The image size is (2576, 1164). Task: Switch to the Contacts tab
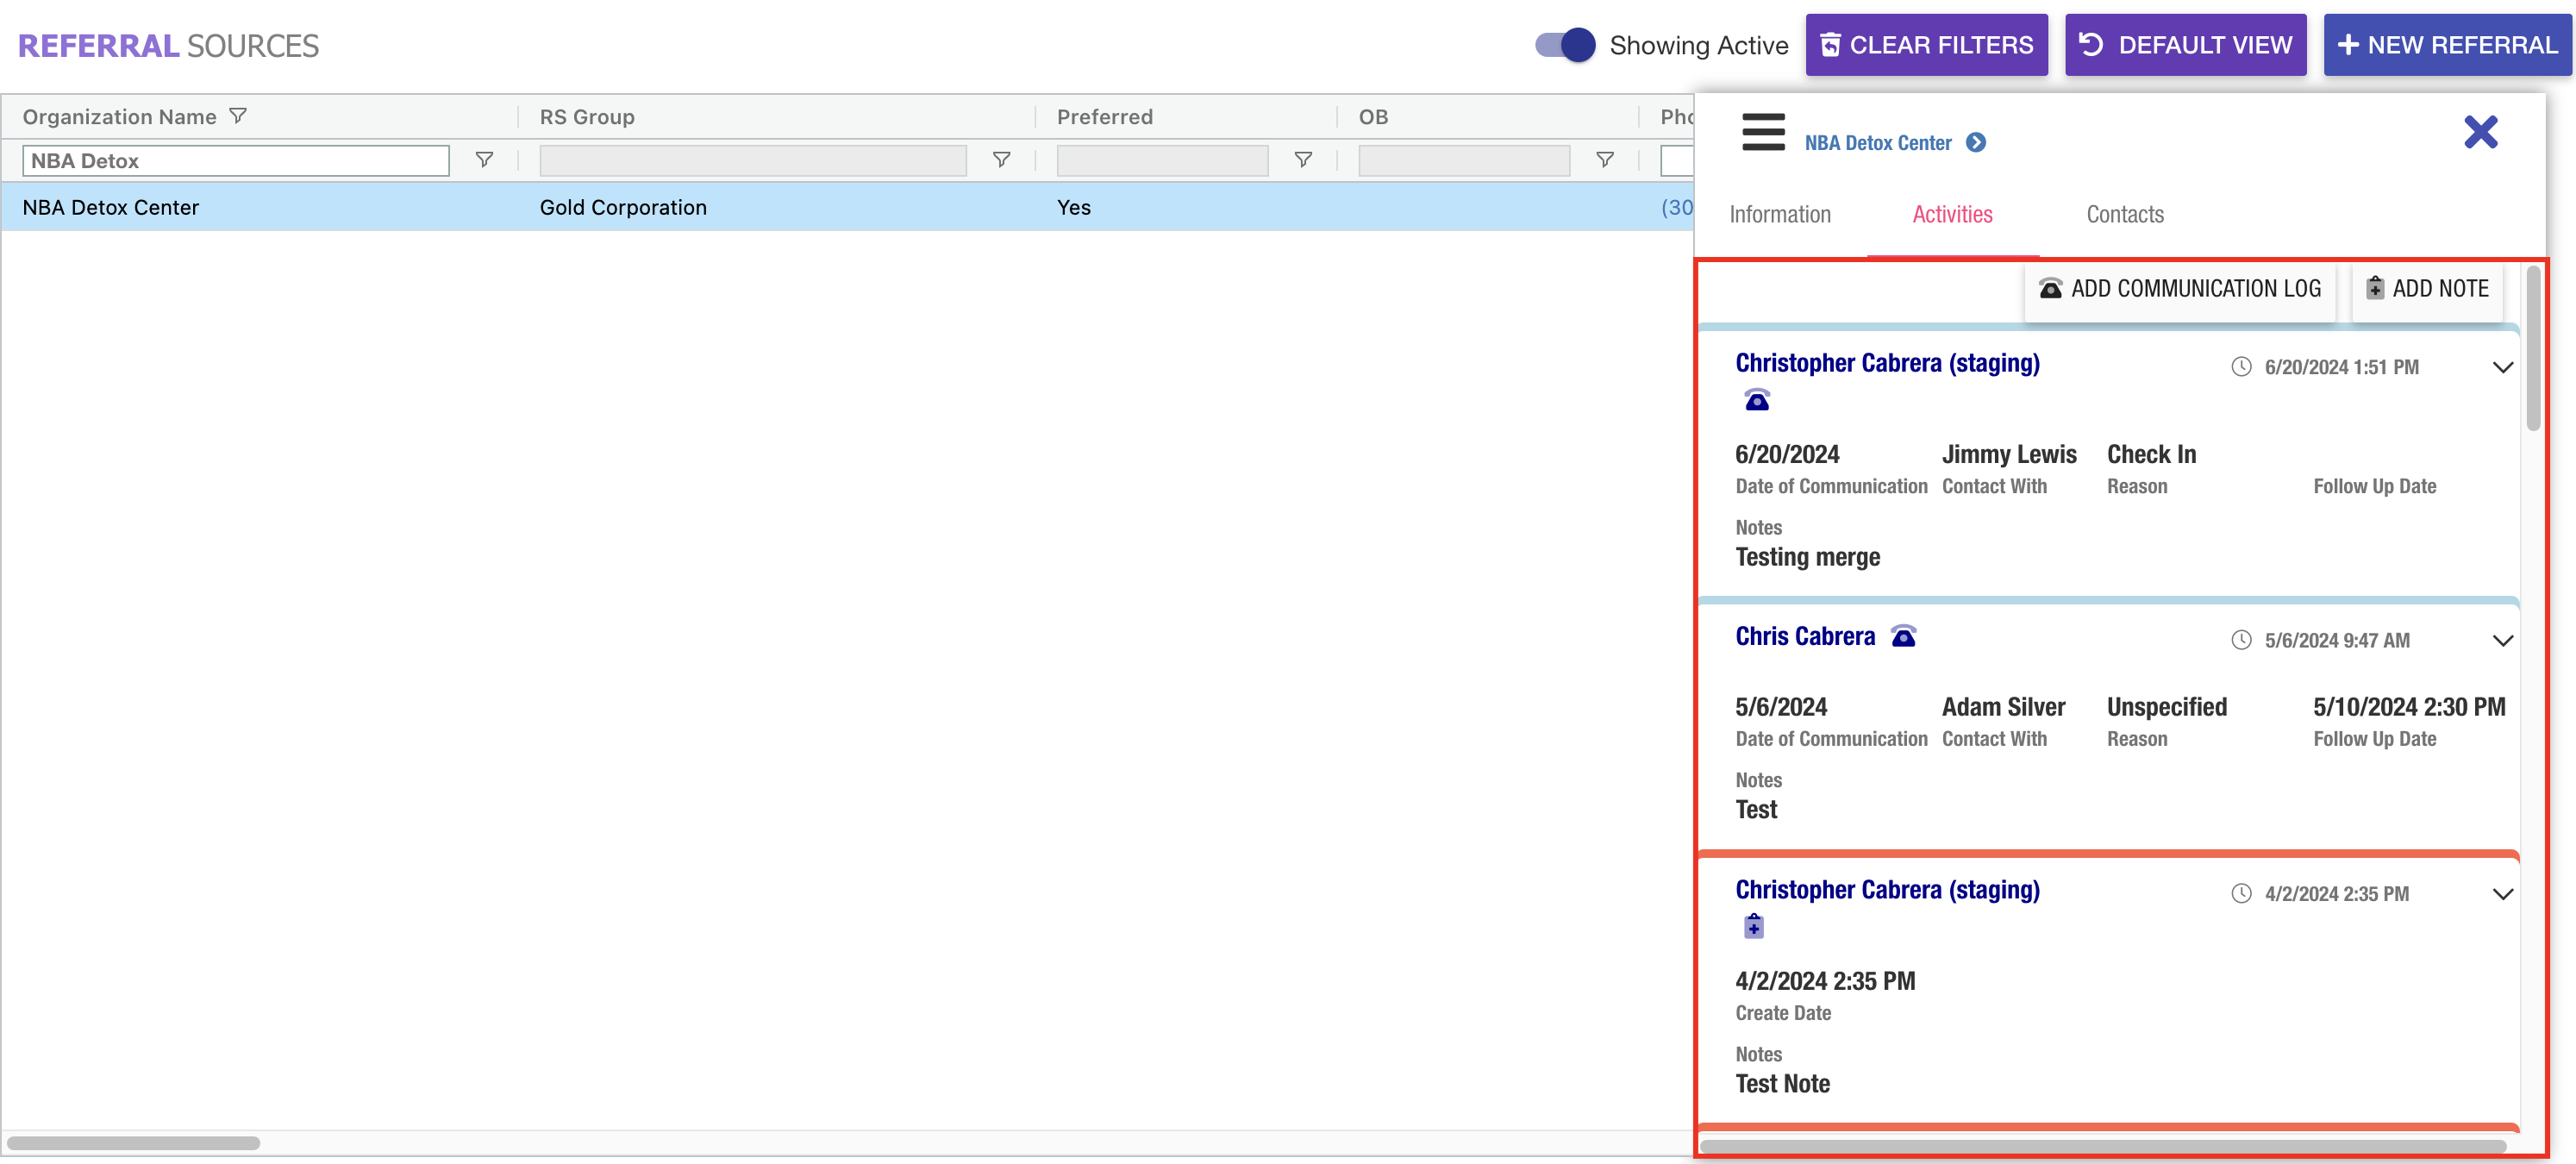[2124, 214]
